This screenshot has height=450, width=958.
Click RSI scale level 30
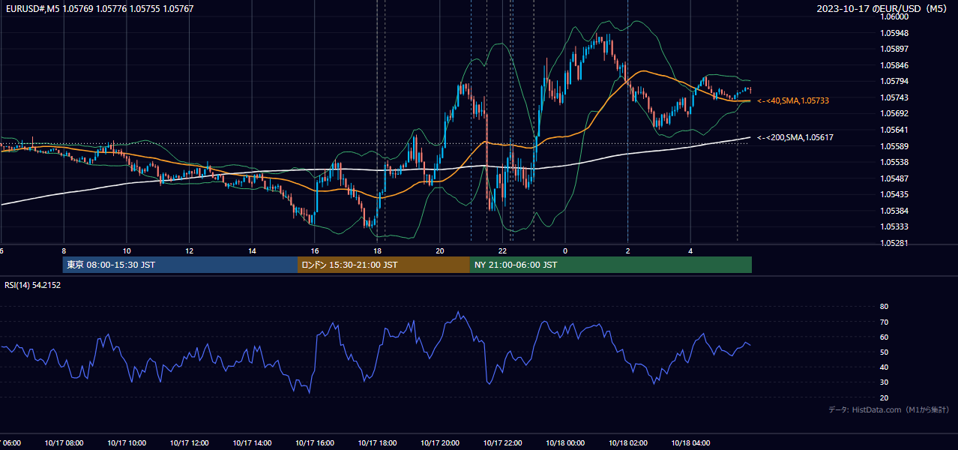point(884,382)
